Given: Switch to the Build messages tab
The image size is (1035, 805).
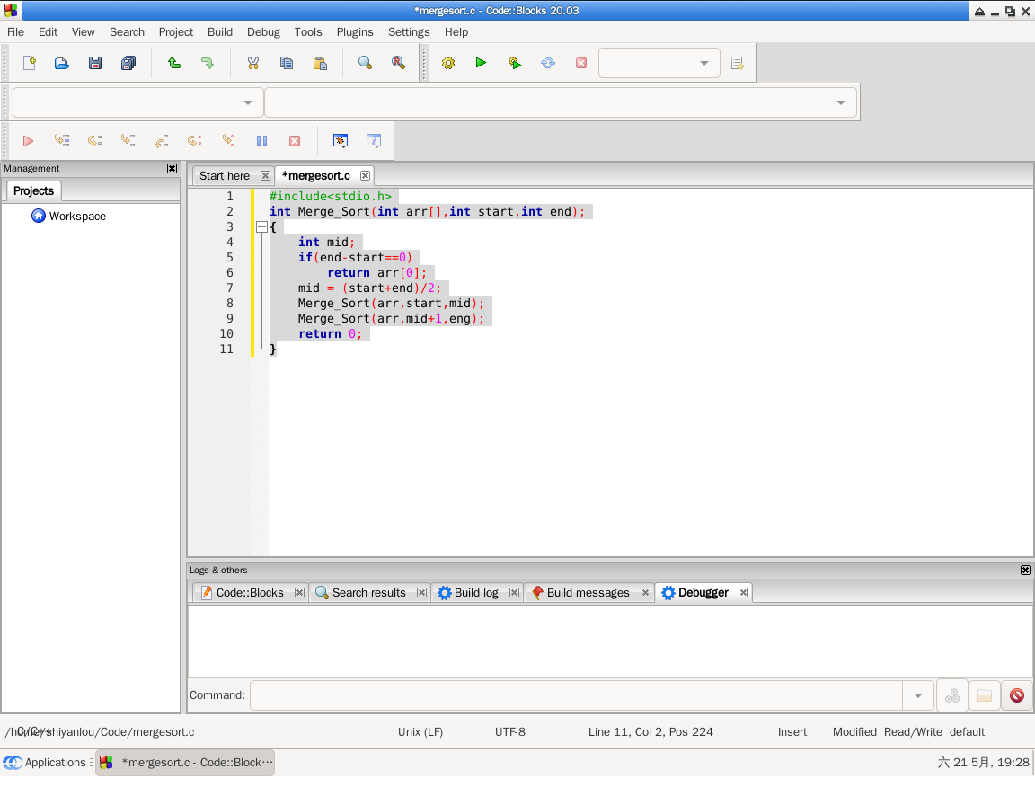Looking at the screenshot, I should coord(588,593).
